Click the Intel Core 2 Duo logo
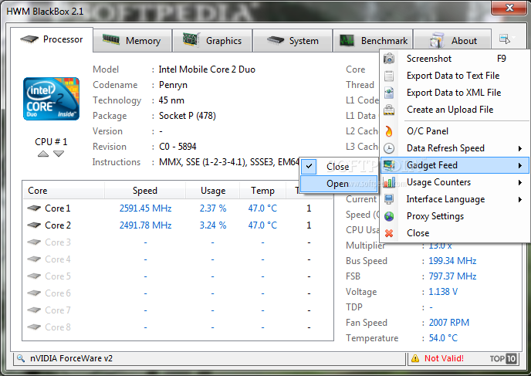 tap(51, 99)
